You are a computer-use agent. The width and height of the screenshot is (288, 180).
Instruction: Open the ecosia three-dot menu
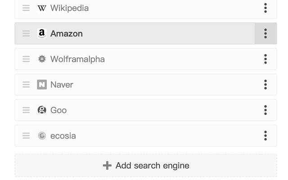coord(265,136)
